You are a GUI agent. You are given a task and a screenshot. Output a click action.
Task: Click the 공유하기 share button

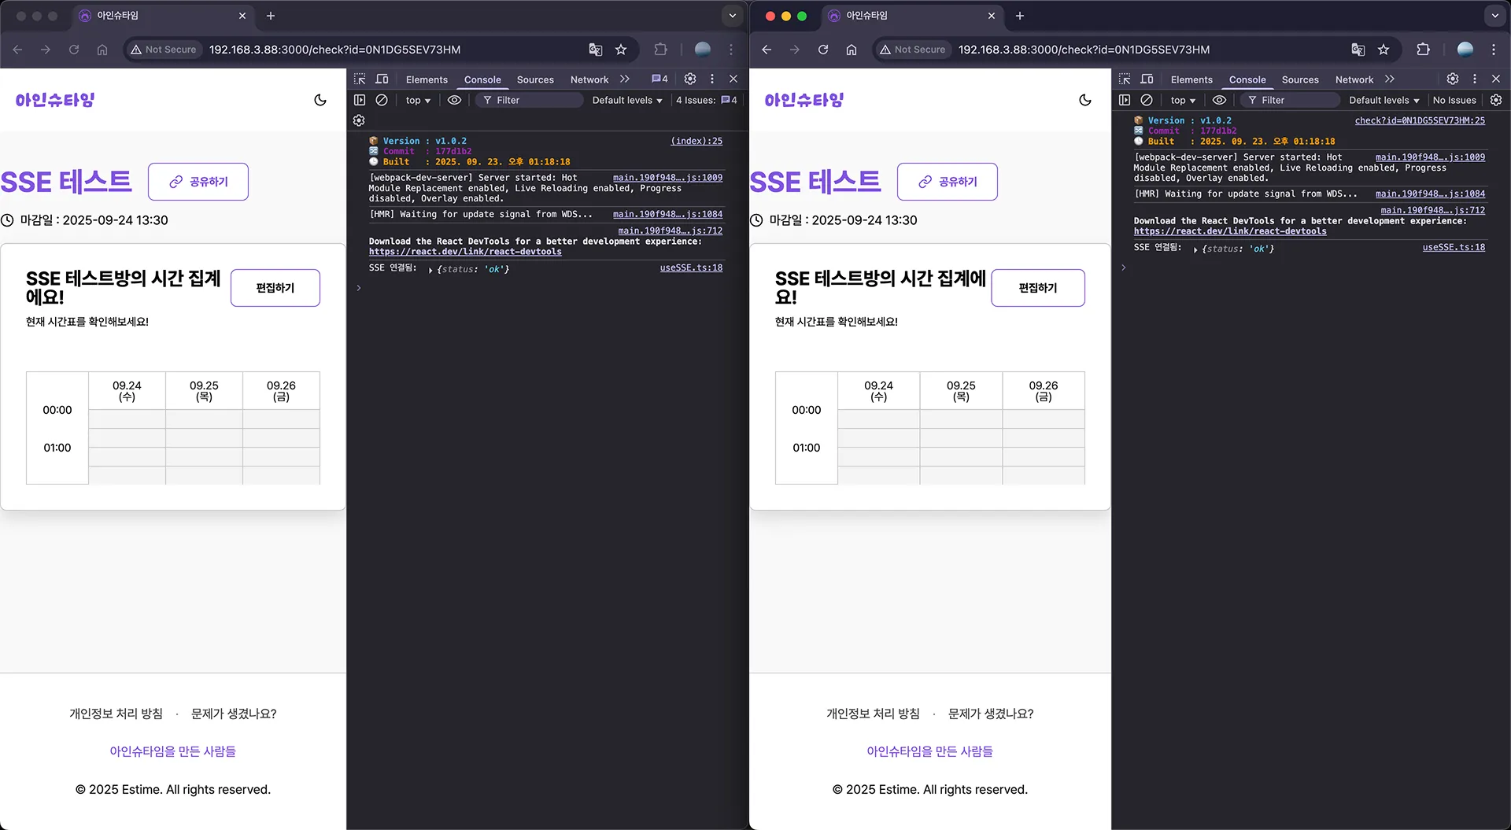click(x=198, y=182)
